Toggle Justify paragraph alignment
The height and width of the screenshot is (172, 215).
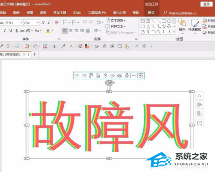pos(82,31)
